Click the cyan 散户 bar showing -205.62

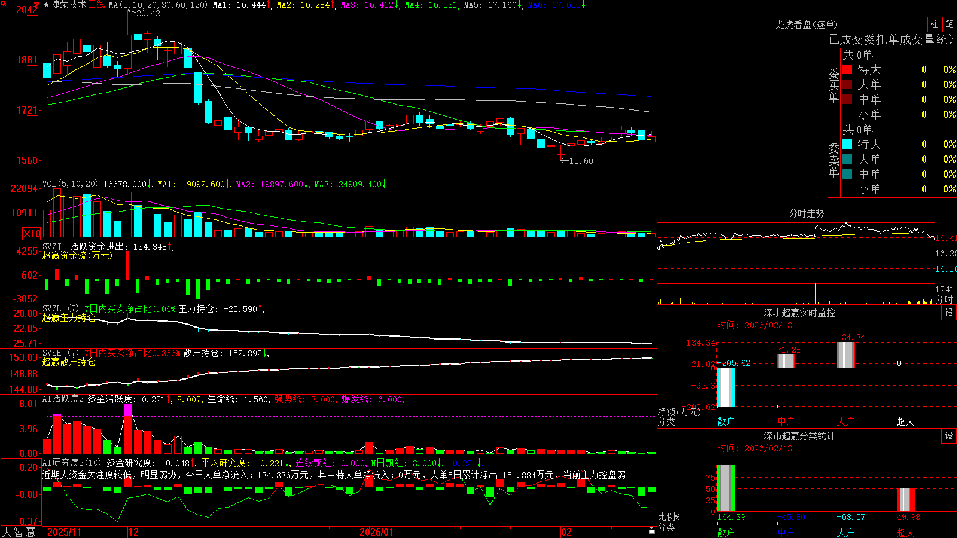726,387
